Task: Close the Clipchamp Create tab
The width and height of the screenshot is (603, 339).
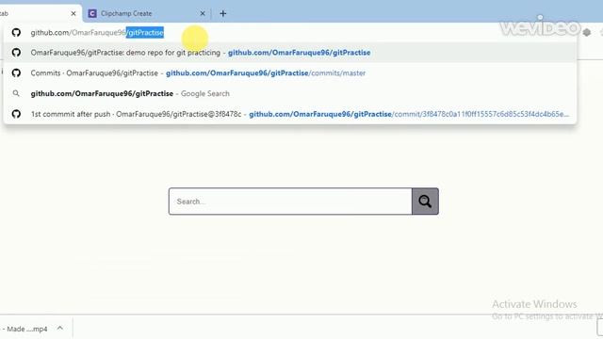Action: pyautogui.click(x=203, y=13)
